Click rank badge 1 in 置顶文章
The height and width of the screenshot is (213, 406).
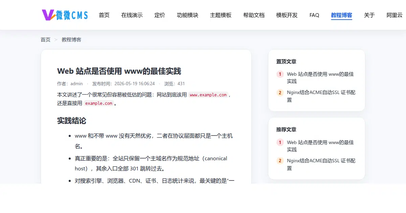280,74
